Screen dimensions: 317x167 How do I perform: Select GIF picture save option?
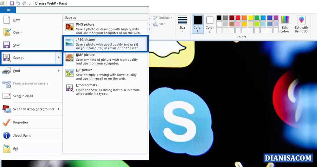(106, 74)
